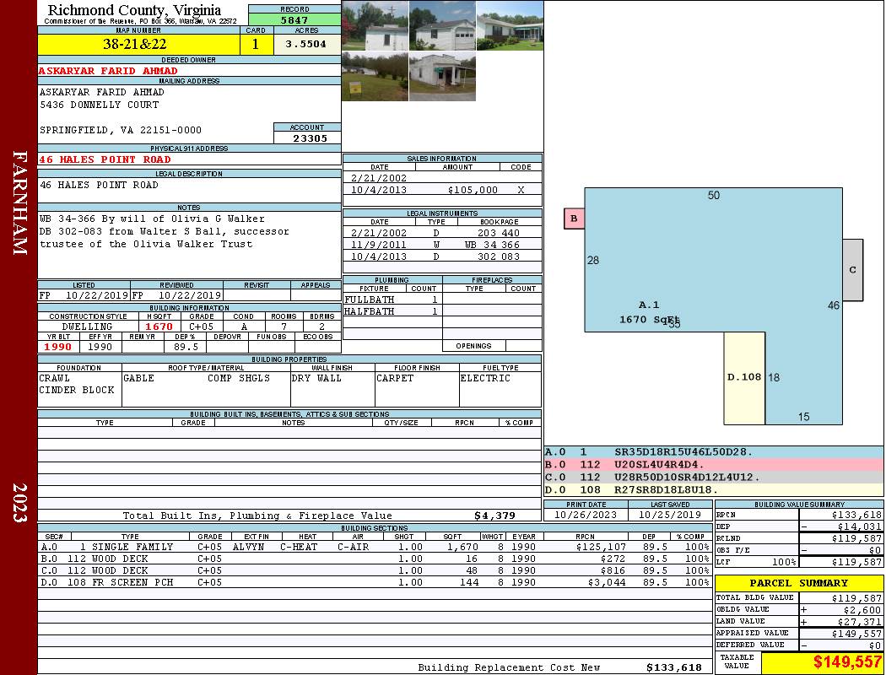Viewport: 886px width, 675px height.
Task: Select the pink B deck section in sketch
Action: (574, 219)
